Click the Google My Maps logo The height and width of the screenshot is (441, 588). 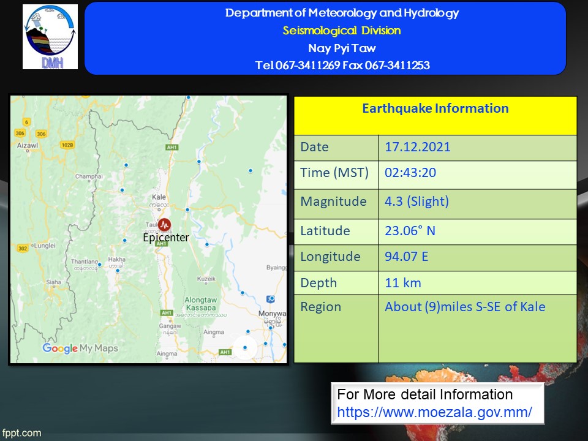click(80, 349)
